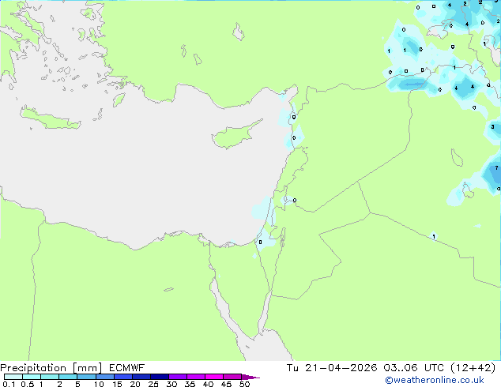The height and width of the screenshot is (387, 501).
Task: Click the '10' legend scale label
Action: coord(99,384)
